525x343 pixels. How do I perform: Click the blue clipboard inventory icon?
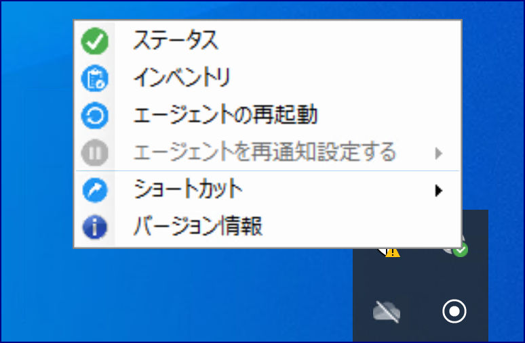(x=95, y=78)
